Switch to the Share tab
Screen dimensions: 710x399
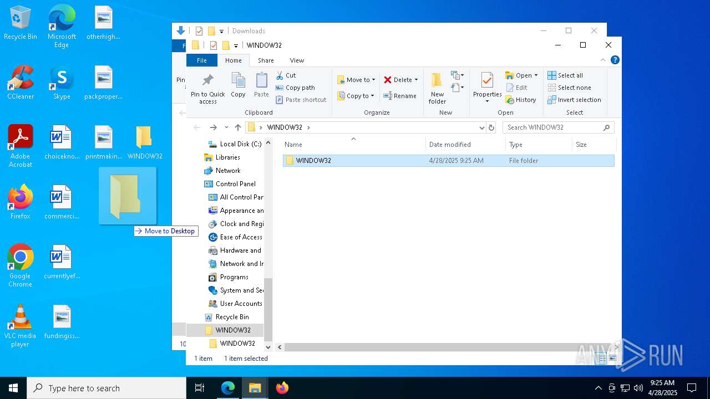[x=266, y=60]
